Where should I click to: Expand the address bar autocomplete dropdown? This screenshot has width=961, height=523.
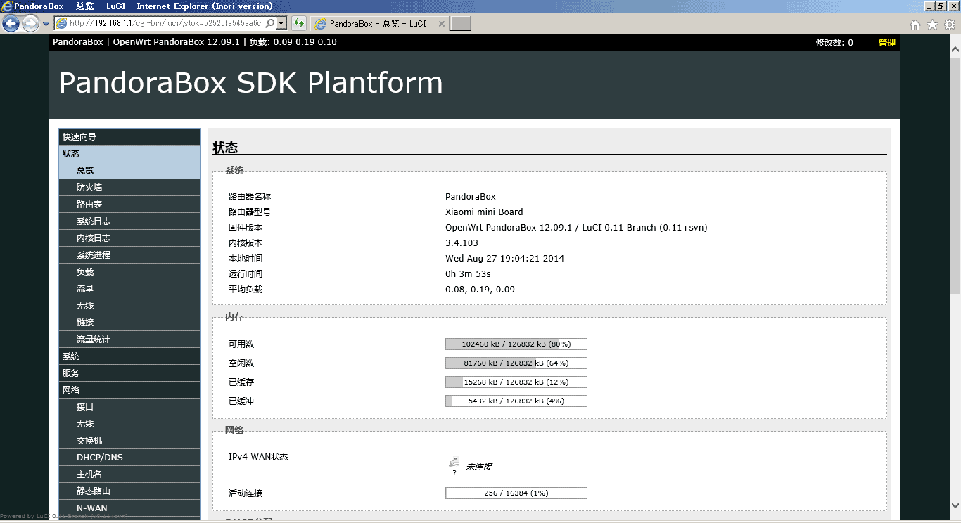click(x=281, y=23)
